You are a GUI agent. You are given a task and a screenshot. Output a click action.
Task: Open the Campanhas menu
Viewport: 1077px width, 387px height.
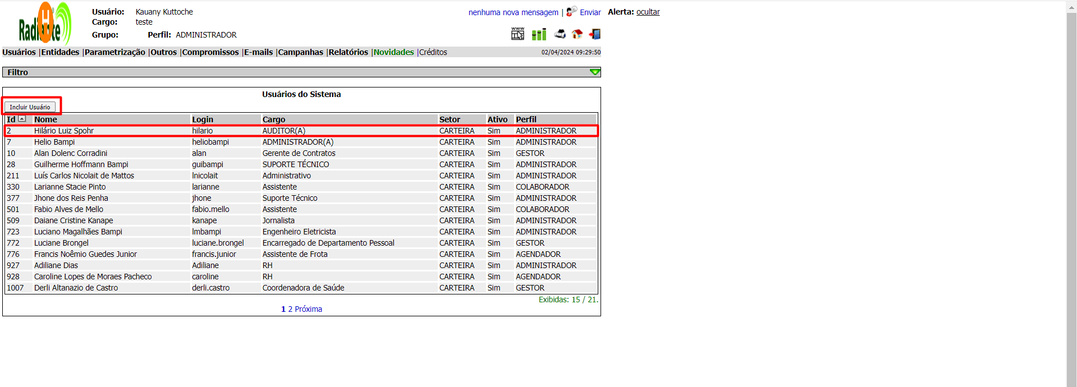click(x=301, y=52)
